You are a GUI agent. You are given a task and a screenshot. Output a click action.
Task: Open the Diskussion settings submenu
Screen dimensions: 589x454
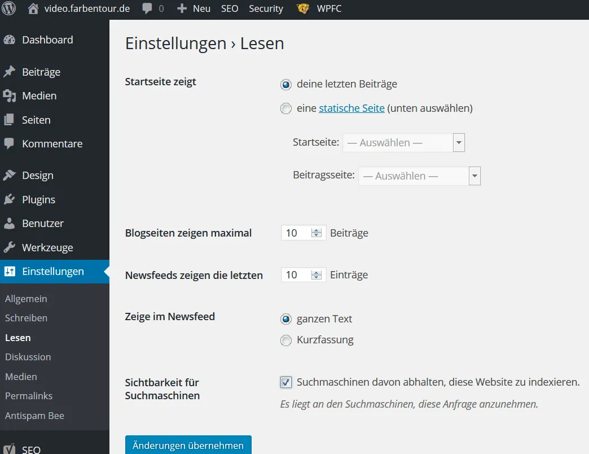28,357
